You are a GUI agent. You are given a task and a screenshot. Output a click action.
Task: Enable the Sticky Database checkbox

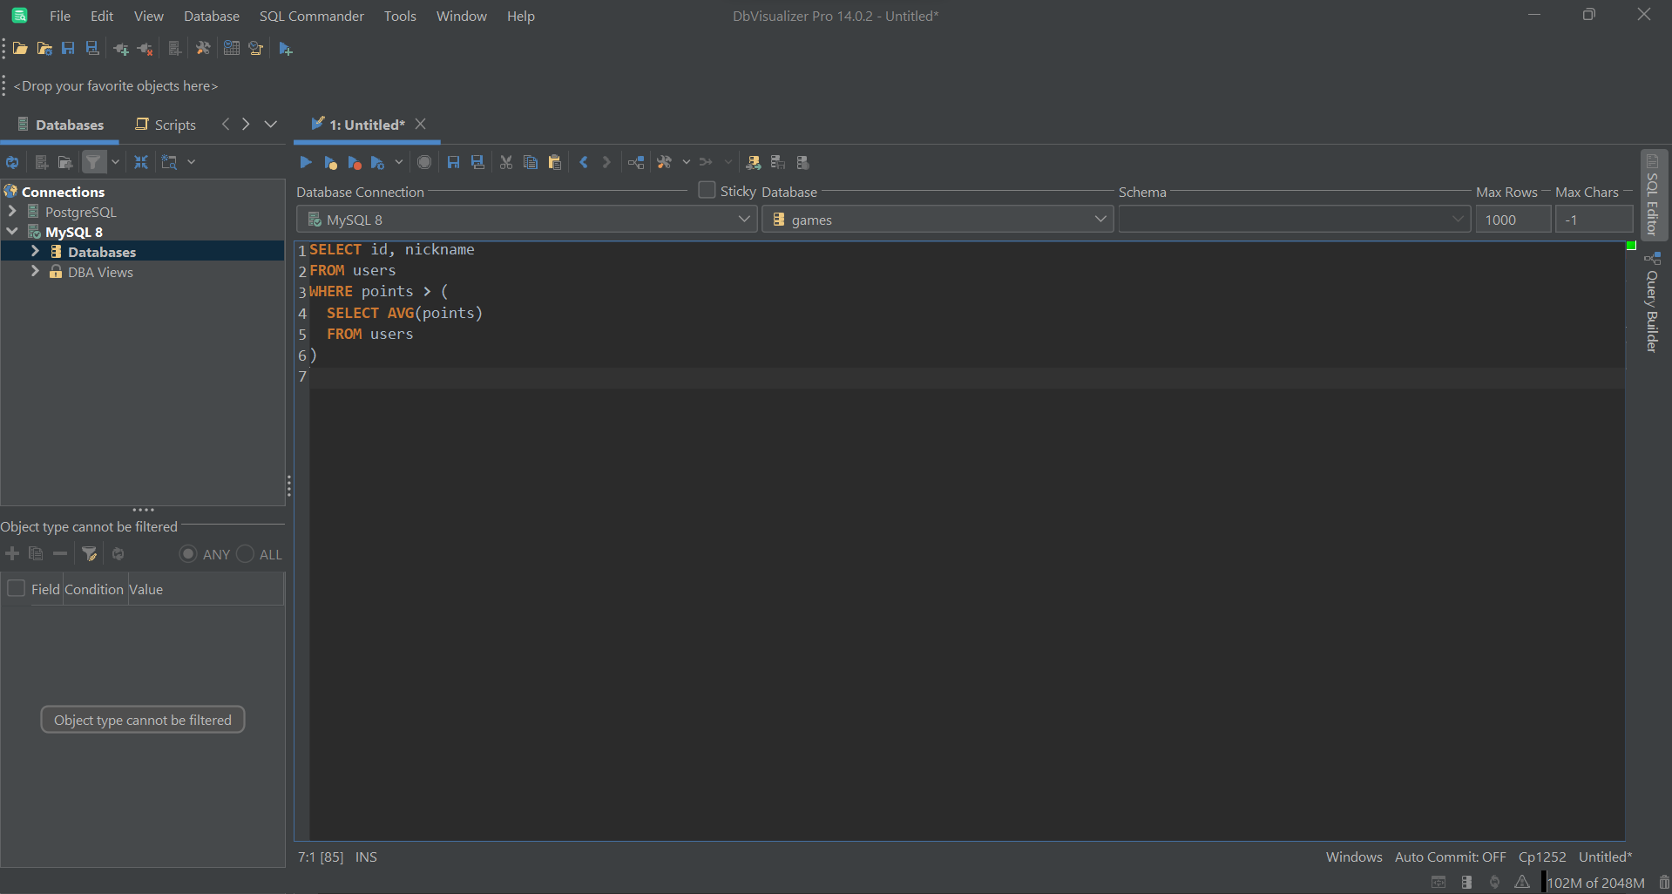coord(706,190)
